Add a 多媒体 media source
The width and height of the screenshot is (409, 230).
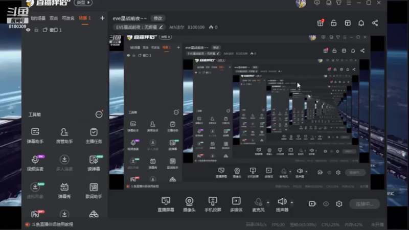[236, 204]
